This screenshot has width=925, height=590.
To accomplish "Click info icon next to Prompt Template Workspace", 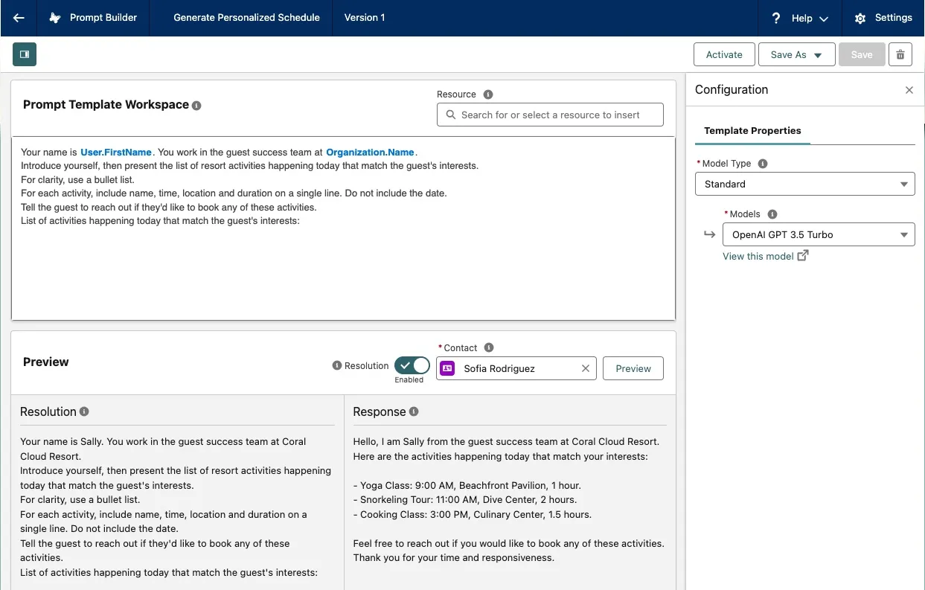I will click(196, 106).
